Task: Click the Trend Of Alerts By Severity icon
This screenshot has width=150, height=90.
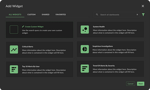Action: 85,69
